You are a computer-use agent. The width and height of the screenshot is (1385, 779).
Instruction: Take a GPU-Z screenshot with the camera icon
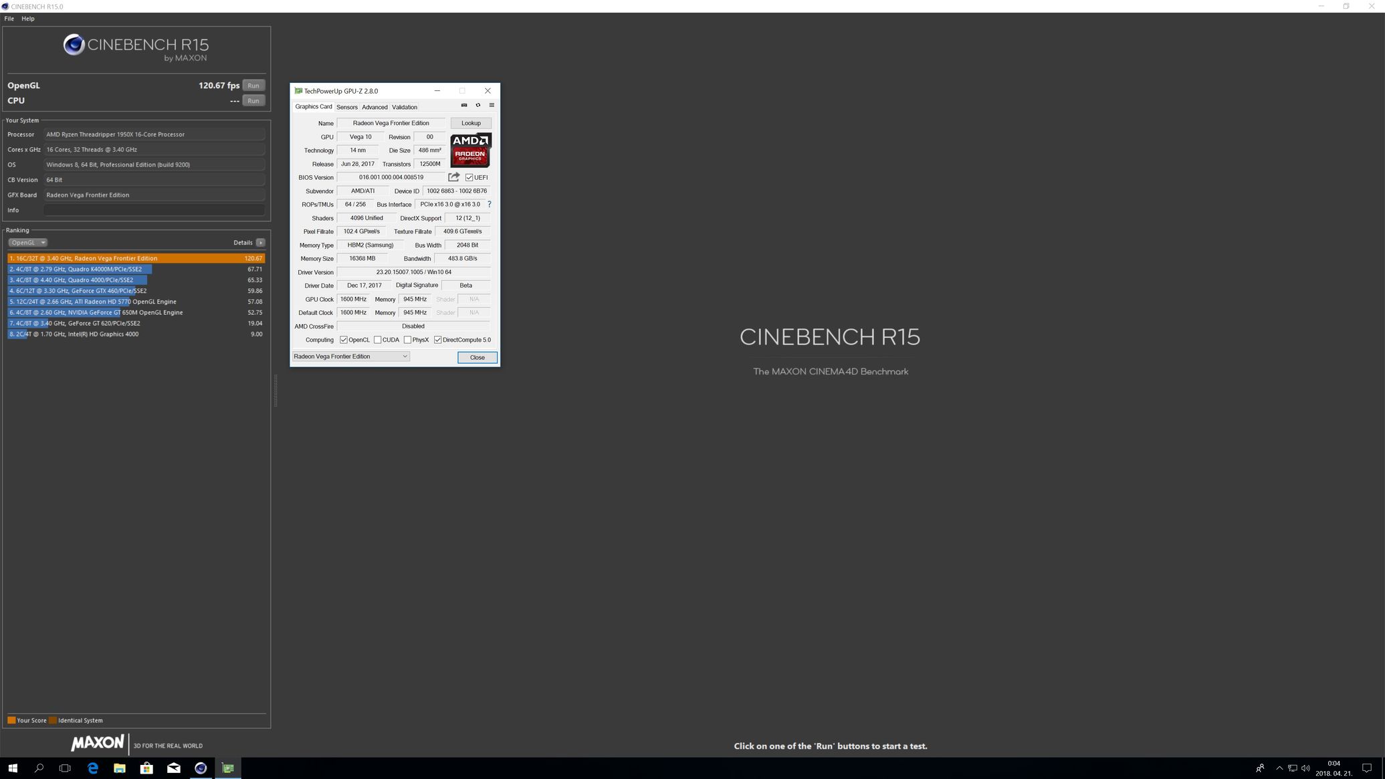click(464, 105)
